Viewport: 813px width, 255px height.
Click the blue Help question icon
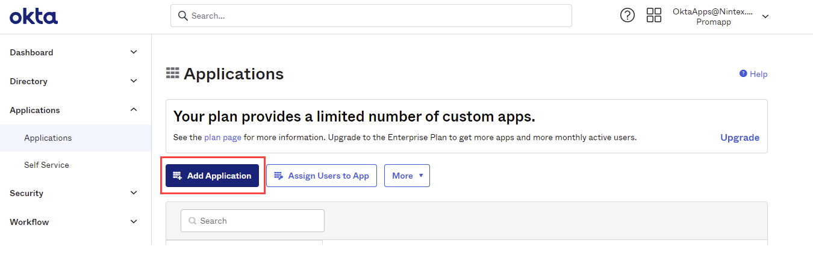[x=743, y=73]
